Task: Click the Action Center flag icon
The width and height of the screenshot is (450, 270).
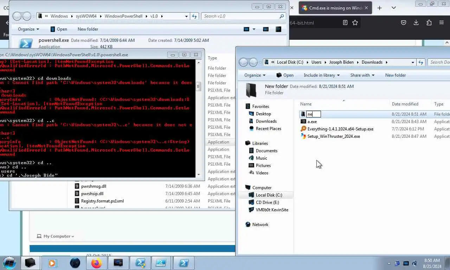Action: coord(398,263)
